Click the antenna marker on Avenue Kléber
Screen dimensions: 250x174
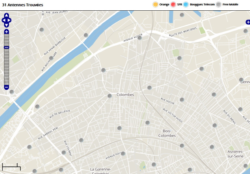pos(140,38)
